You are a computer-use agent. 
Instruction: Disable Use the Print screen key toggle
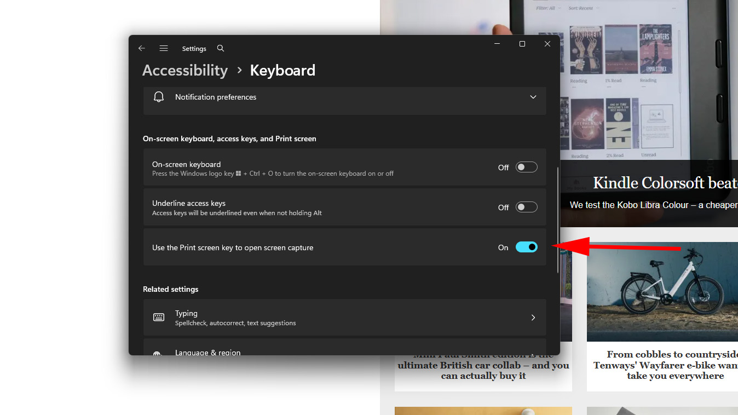pos(526,247)
